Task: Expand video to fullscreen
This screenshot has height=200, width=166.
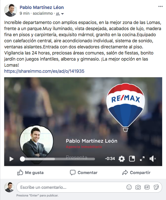Action: (142, 159)
